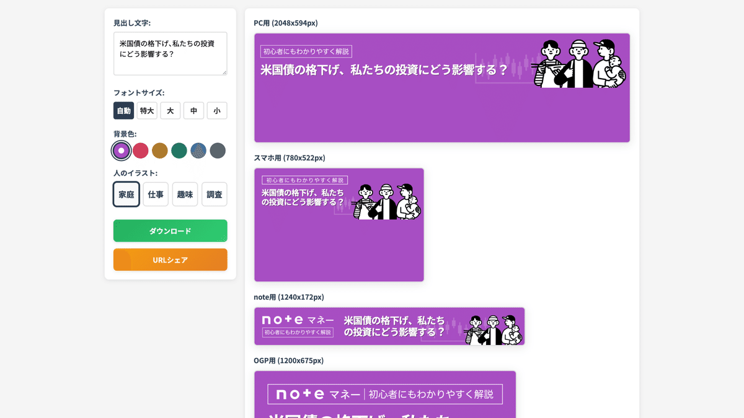The image size is (744, 418).
Task: Pick the gold background color swatch
Action: pyautogui.click(x=159, y=150)
